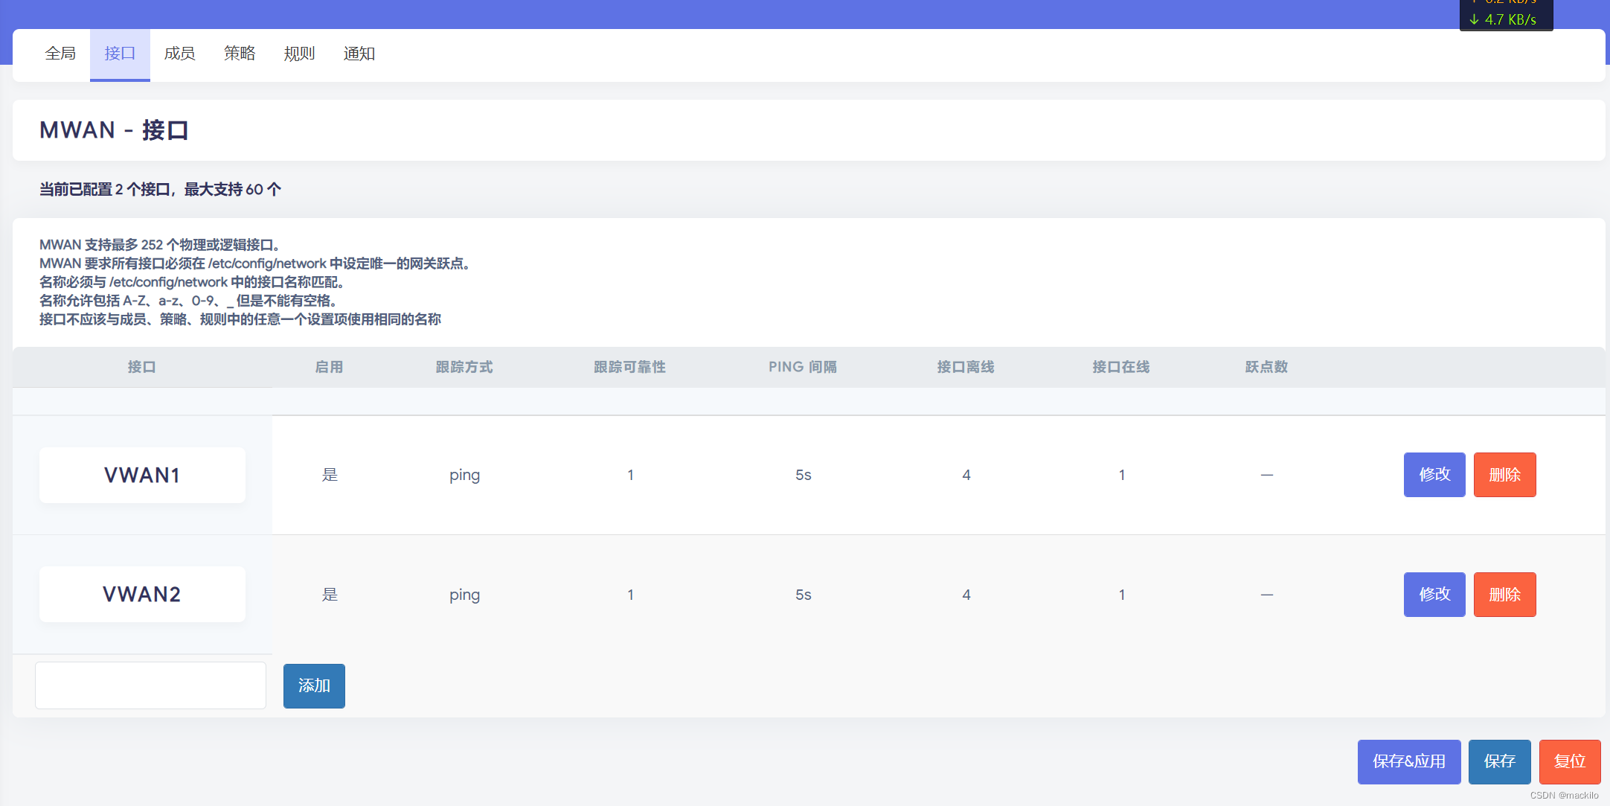Click the 跟踪方式 column header
1610x806 pixels.
click(464, 367)
